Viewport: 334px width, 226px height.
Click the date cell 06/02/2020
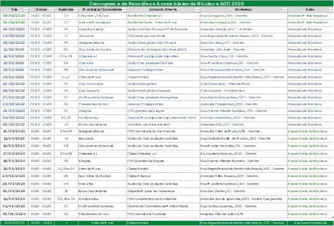[14, 43]
